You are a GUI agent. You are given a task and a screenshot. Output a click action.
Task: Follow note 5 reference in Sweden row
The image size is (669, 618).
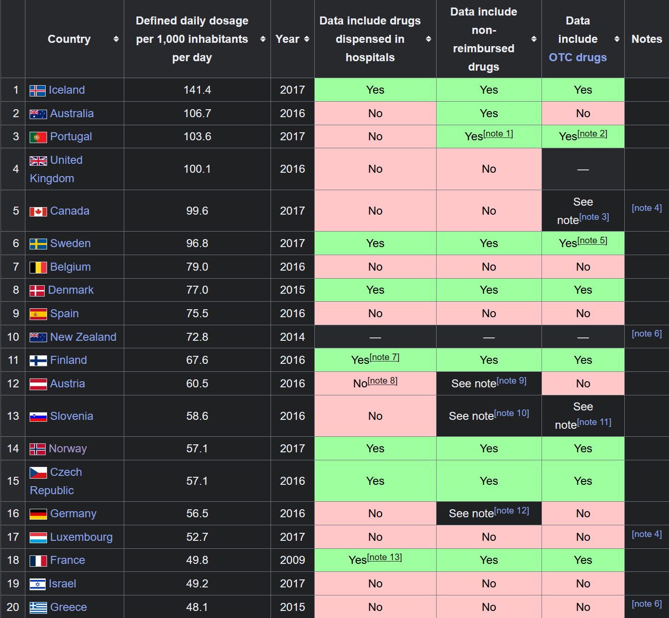pyautogui.click(x=592, y=241)
